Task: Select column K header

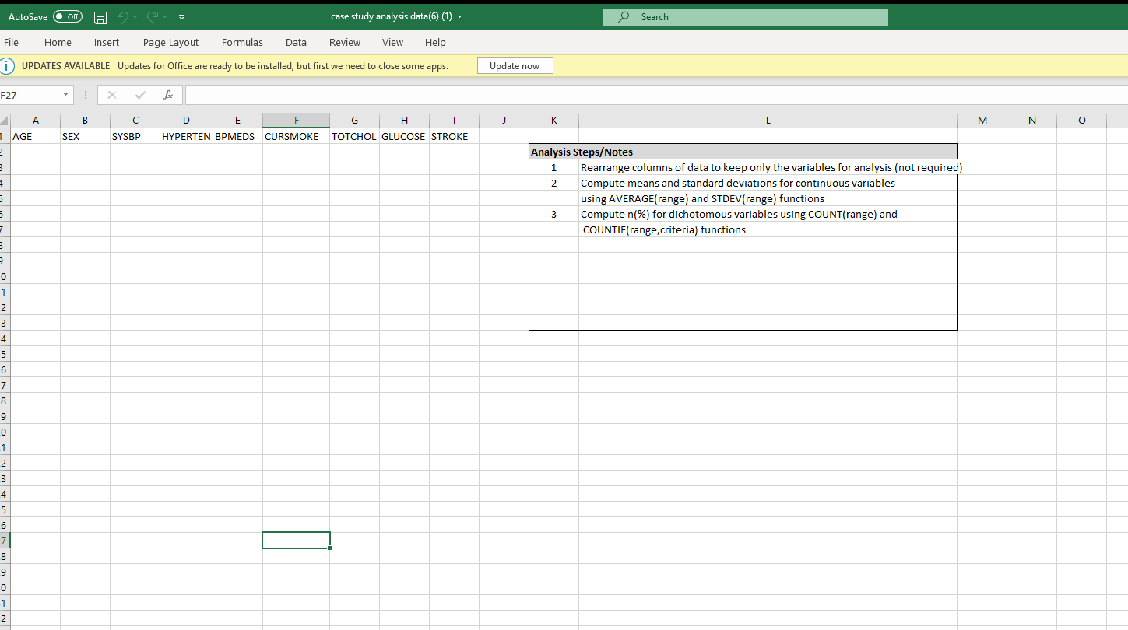Action: pyautogui.click(x=553, y=121)
